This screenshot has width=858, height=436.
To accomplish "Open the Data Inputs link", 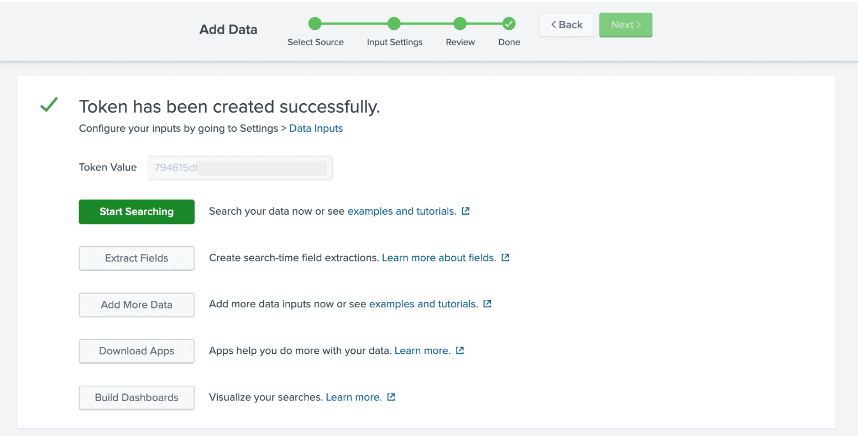I will (316, 128).
